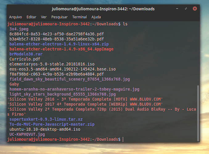Image resolution: width=209 pixels, height=154 pixels.
Task: Click file b3a4b5c7-8328-48eb-8538-35a51a6ee32b.pdf
Action: tap(56, 39)
